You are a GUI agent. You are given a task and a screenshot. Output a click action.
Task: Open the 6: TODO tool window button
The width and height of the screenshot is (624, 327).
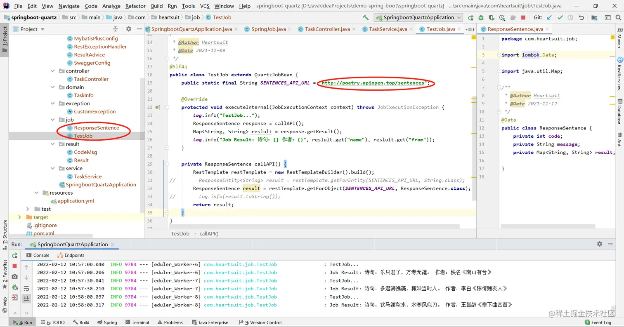tap(52, 322)
